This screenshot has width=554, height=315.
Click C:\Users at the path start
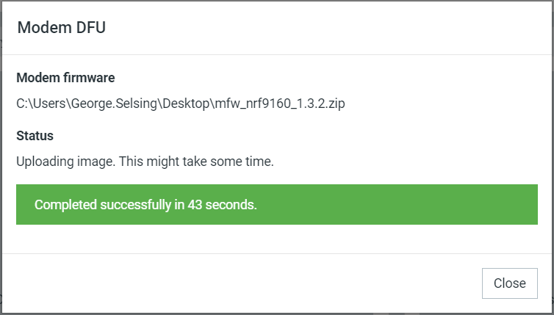(41, 104)
